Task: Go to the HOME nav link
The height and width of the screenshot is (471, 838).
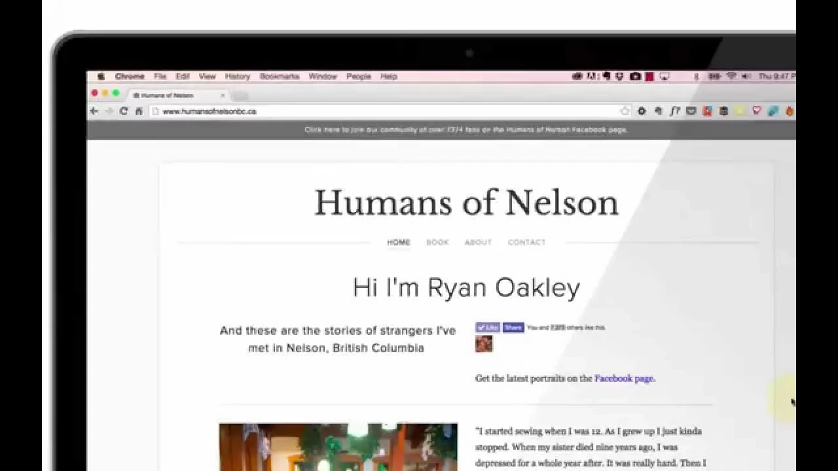Action: click(399, 242)
